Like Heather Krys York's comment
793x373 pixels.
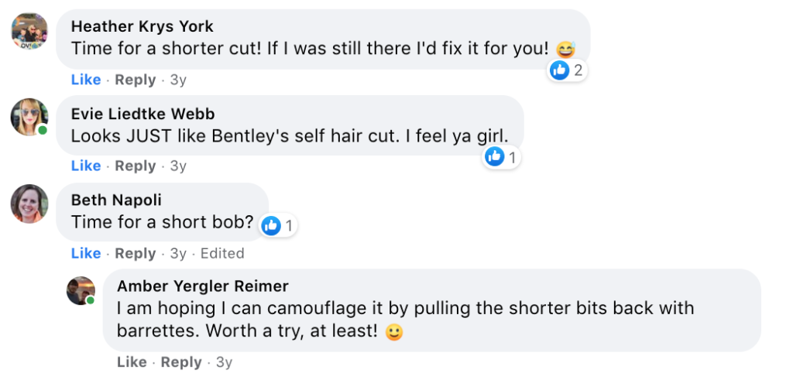[86, 80]
